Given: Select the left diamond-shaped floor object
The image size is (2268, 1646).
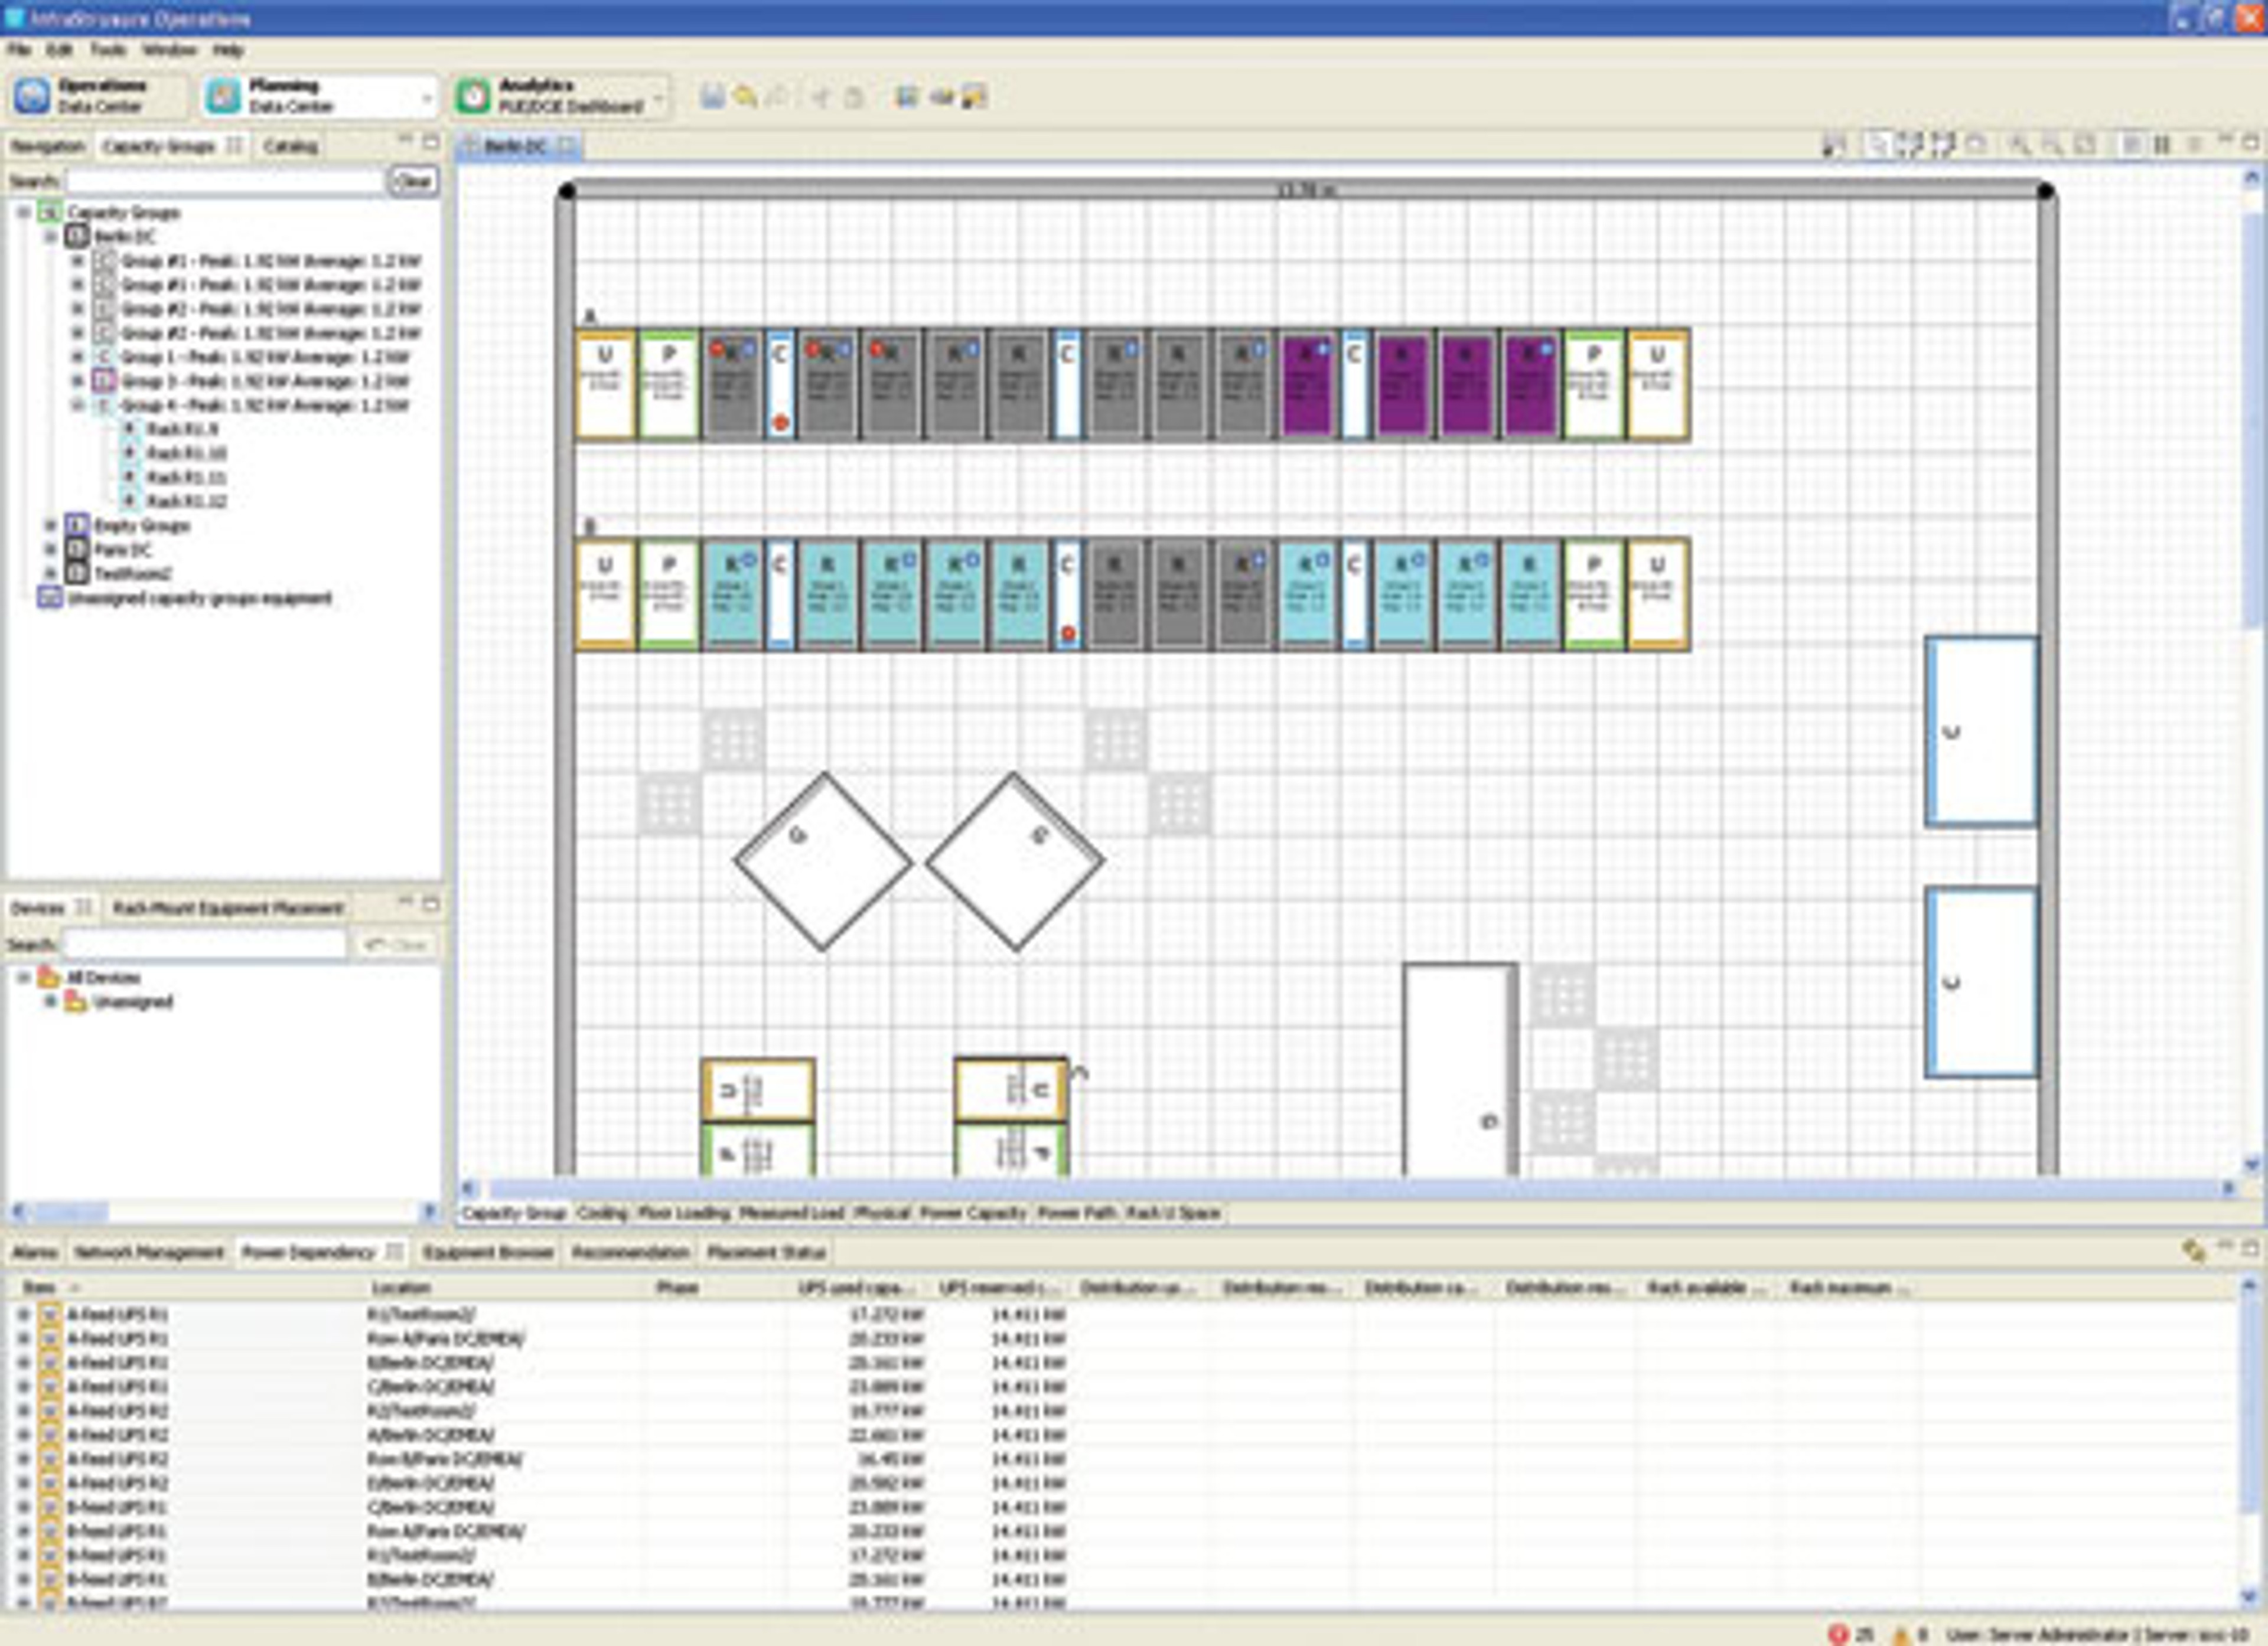Looking at the screenshot, I should [x=823, y=861].
